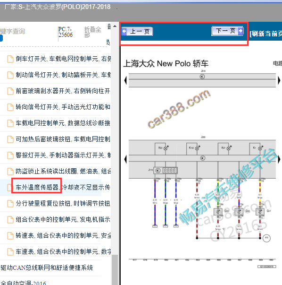Click 刷新当前页 refresh link
Screen dimensions: 282x285
click(265, 34)
